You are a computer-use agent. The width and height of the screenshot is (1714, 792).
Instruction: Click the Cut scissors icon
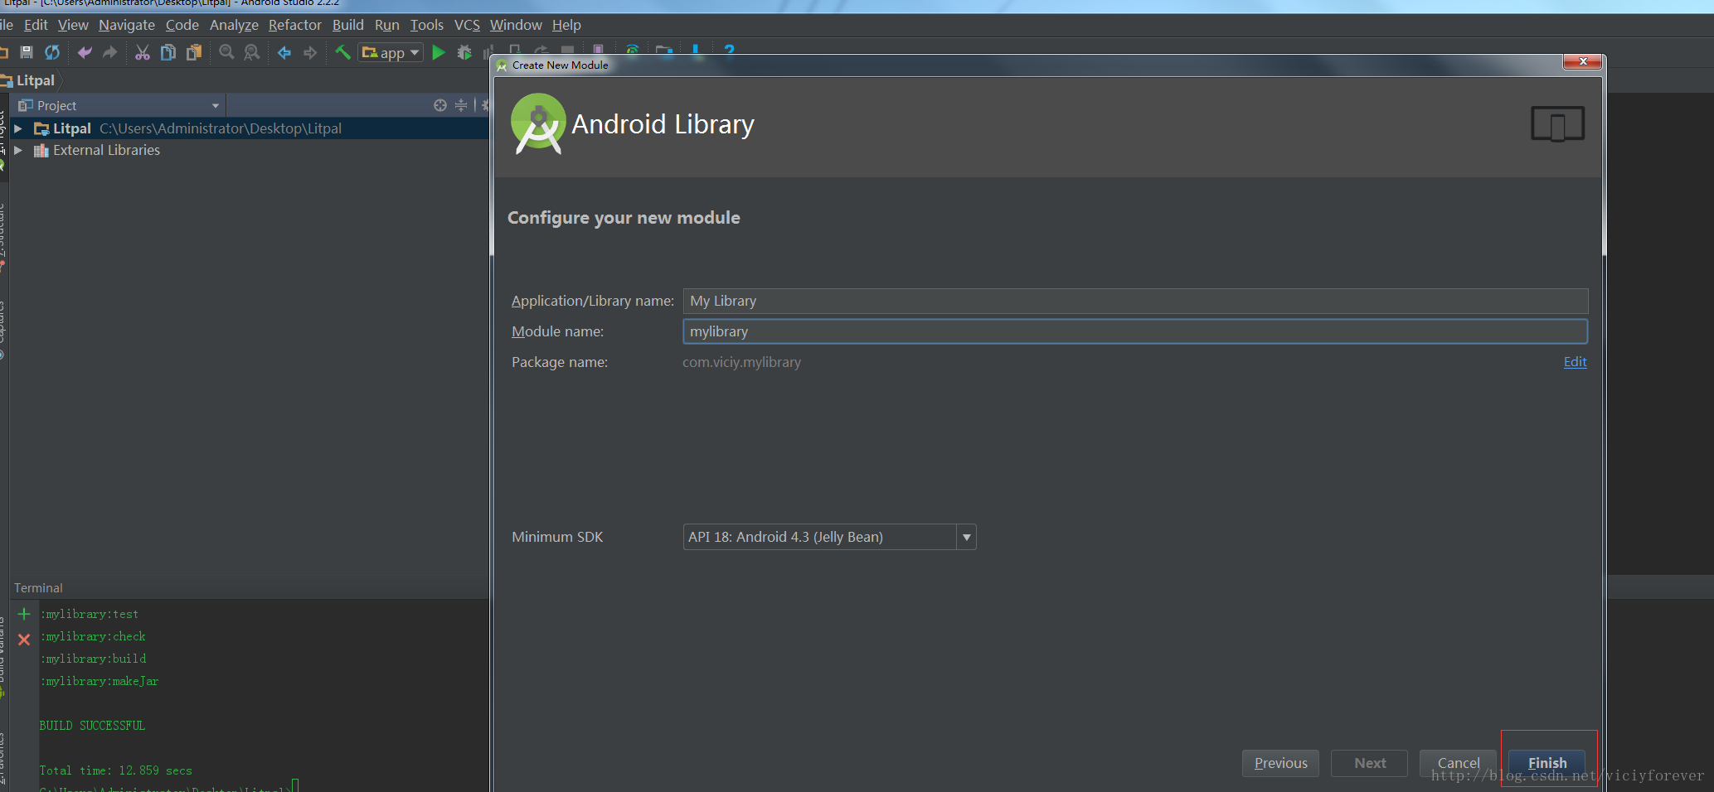(143, 52)
